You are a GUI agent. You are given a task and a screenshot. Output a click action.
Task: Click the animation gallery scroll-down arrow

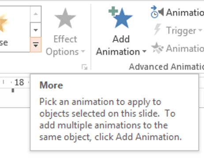point(36,30)
